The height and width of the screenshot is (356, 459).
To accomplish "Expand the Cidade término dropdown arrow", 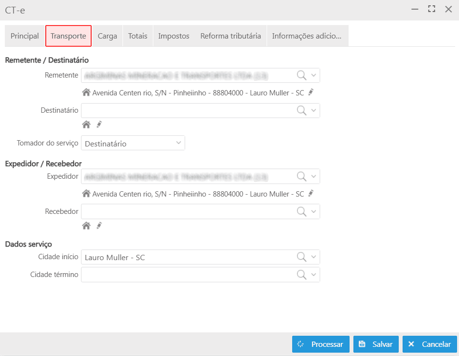I will pos(314,275).
